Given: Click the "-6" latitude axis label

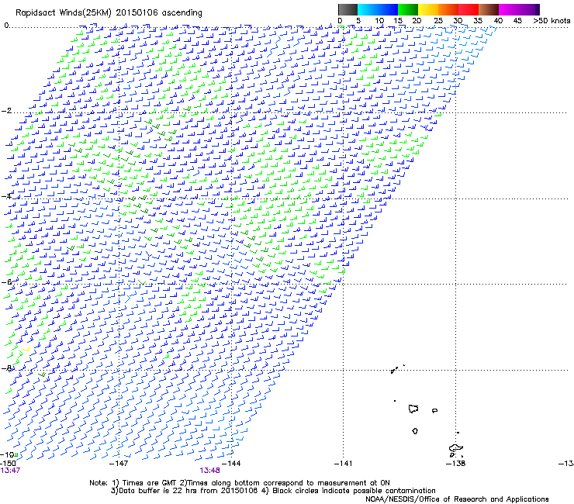Looking at the screenshot, I should (x=6, y=281).
